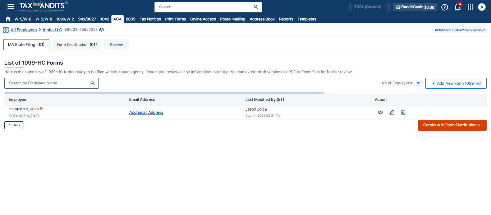Screen dimensions: 491x215
Task: Click Alpha LLC breadcrumb link
Action: tap(52, 30)
